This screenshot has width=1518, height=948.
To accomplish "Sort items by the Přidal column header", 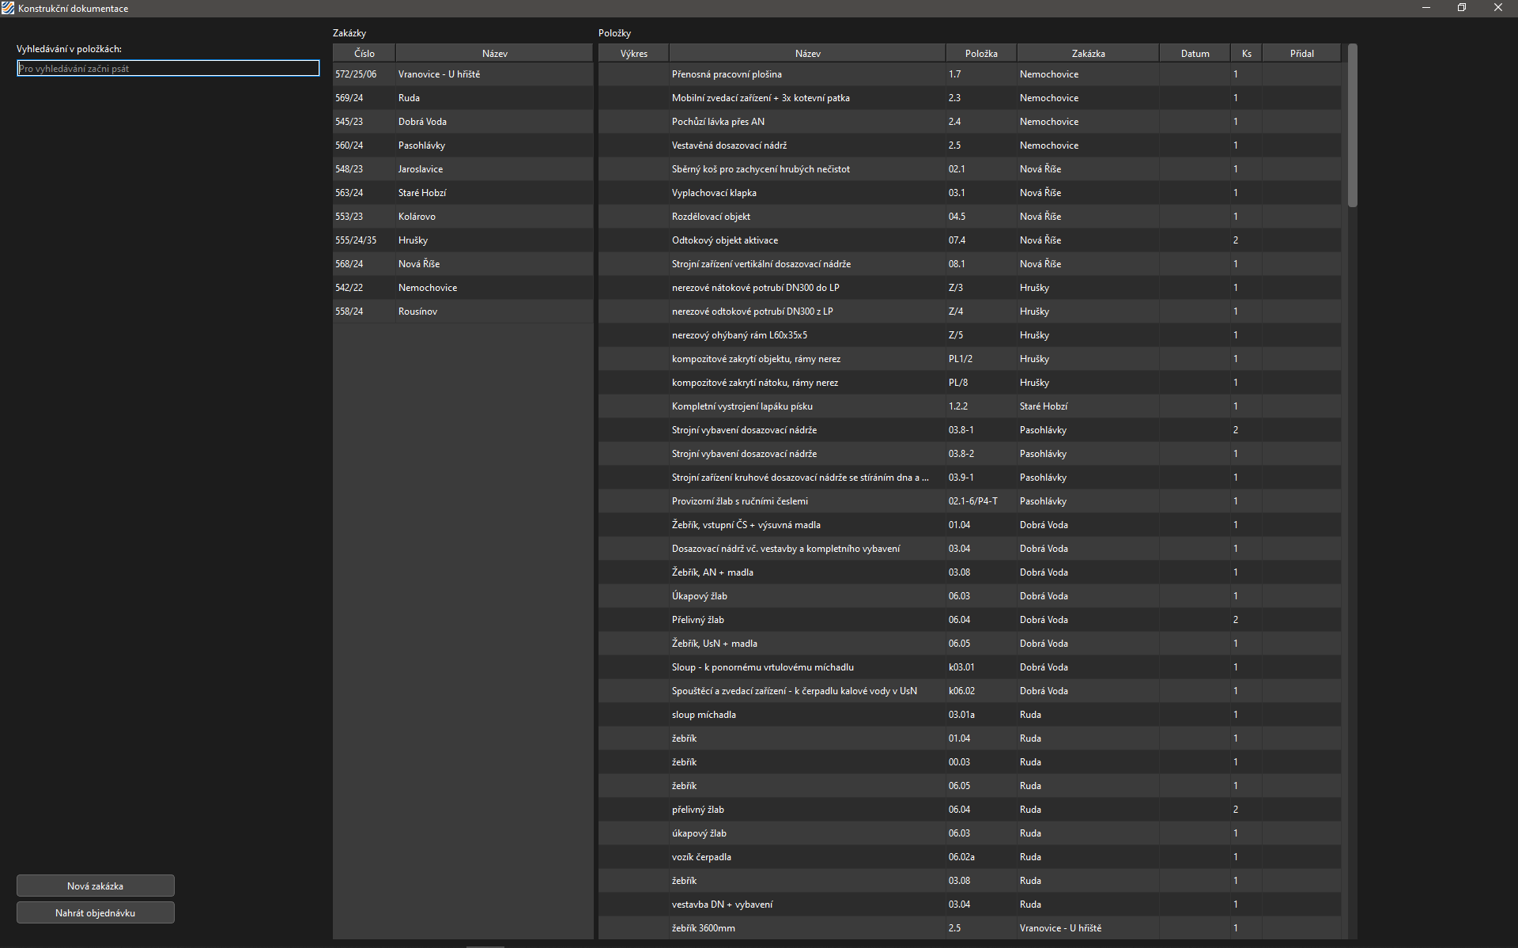I will [1301, 52].
